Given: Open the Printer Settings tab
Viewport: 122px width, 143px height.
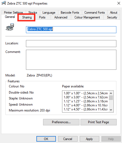Looking at the screenshot, I should coord(13,13).
